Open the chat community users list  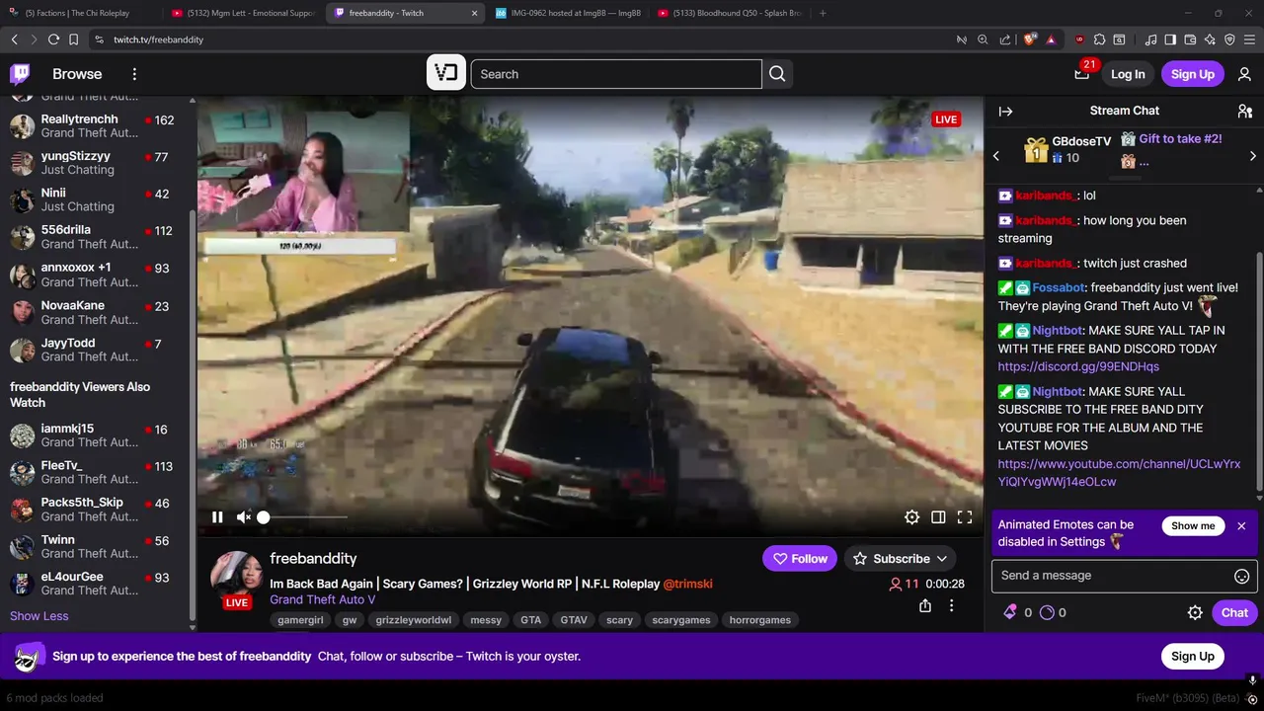[x=1244, y=112]
